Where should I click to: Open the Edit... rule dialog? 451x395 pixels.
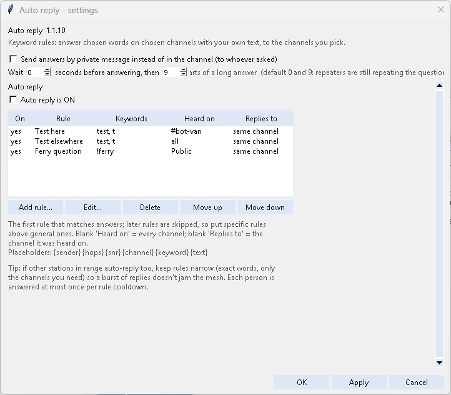click(x=92, y=207)
